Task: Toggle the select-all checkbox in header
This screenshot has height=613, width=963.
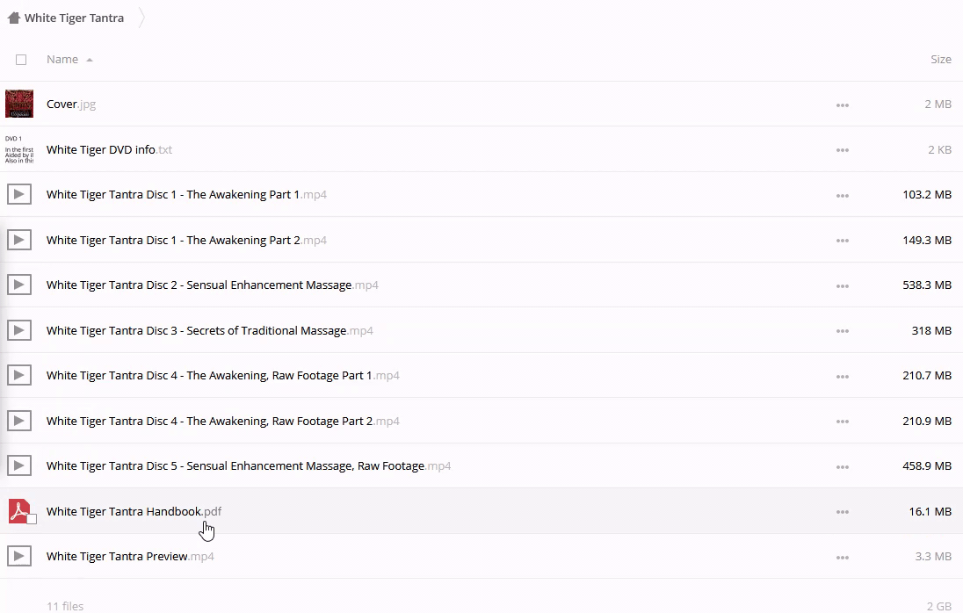Action: pyautogui.click(x=21, y=60)
